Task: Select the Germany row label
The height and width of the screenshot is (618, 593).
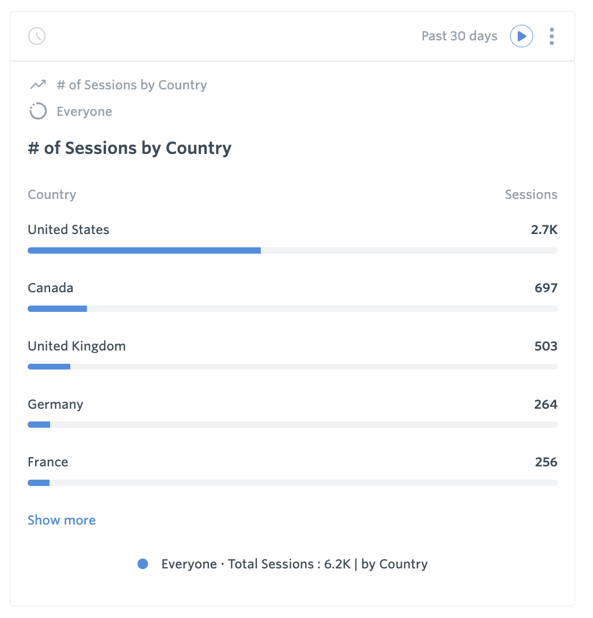Action: (x=55, y=404)
